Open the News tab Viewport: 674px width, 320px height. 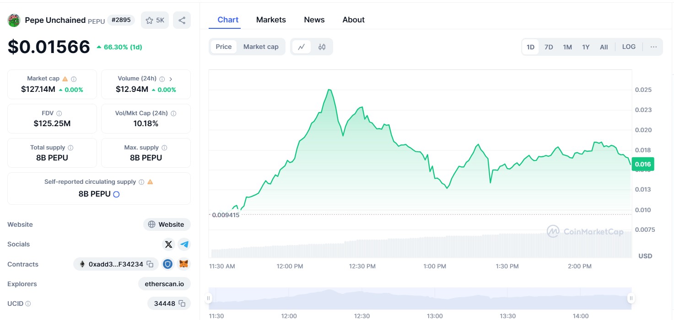(314, 20)
